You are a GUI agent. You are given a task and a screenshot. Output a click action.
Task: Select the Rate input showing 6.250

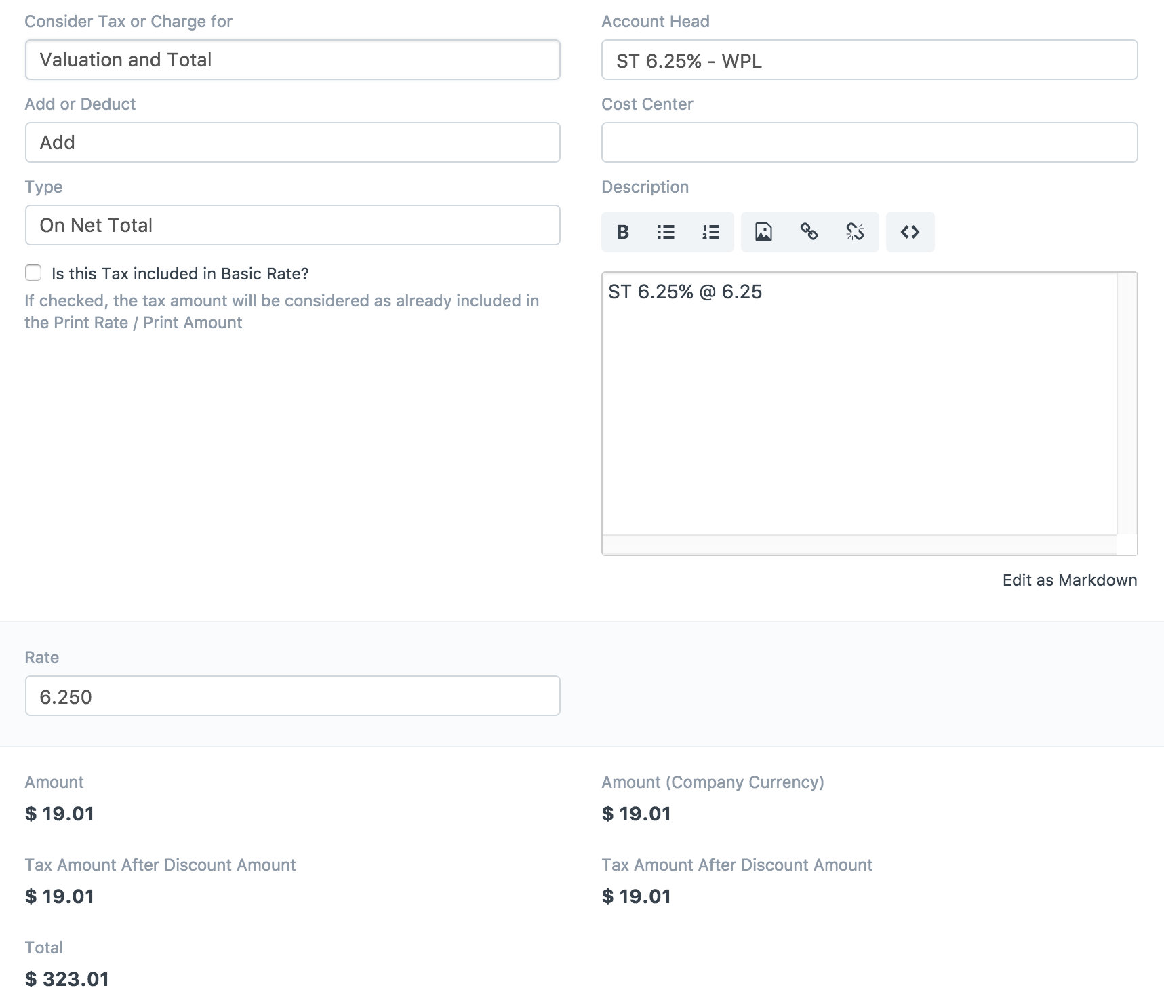292,696
